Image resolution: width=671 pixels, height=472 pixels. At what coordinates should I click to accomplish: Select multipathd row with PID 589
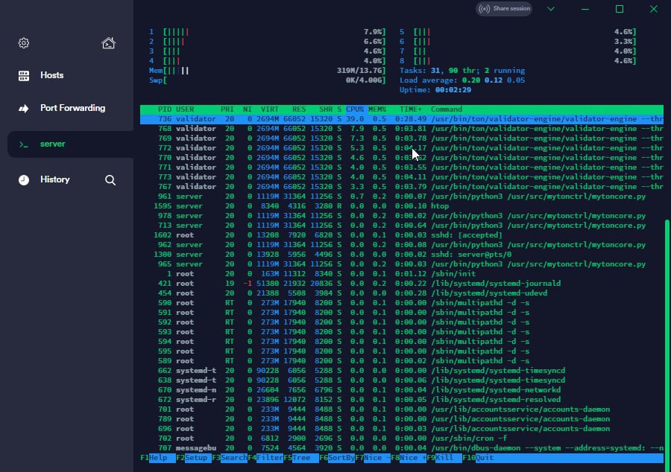click(x=402, y=361)
